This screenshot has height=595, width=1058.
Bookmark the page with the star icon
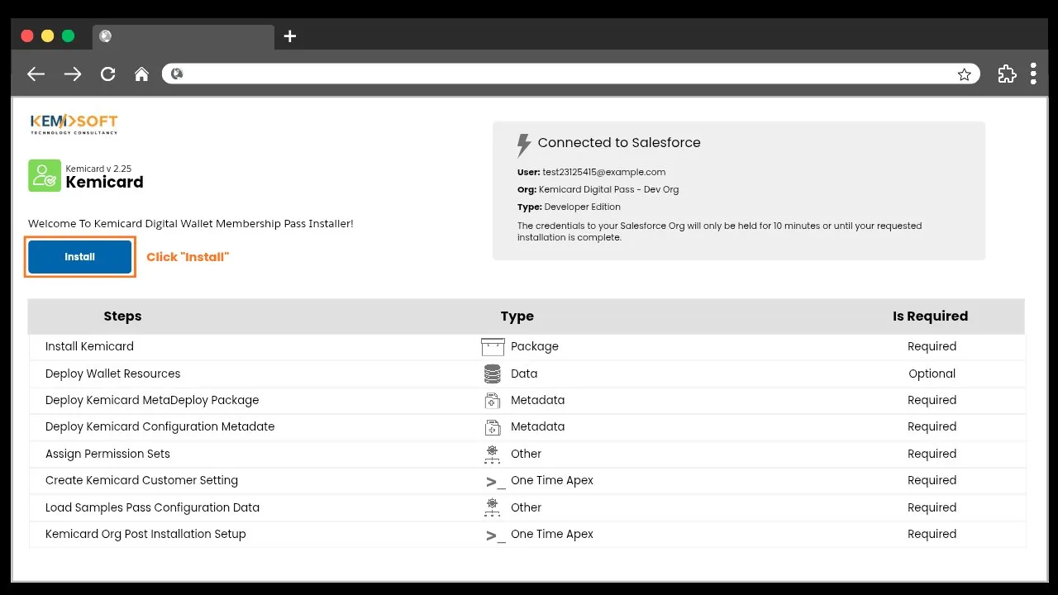coord(964,74)
